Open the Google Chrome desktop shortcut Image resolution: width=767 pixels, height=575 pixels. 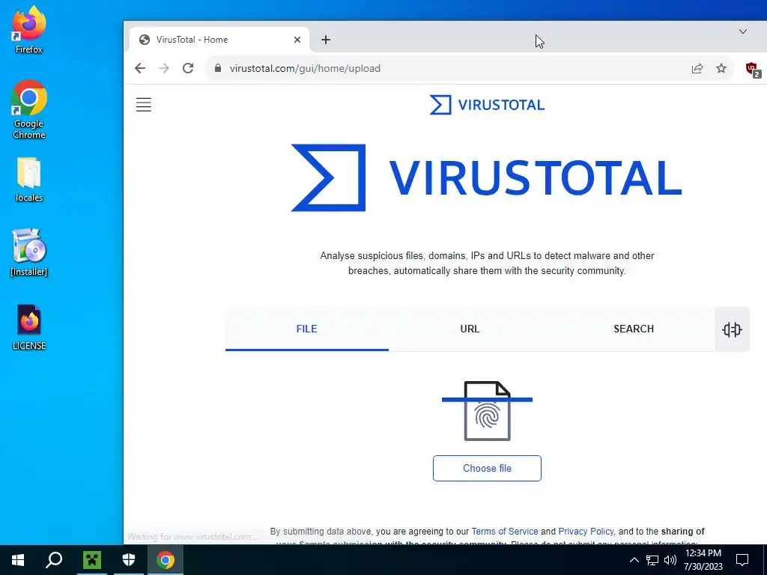tap(29, 109)
